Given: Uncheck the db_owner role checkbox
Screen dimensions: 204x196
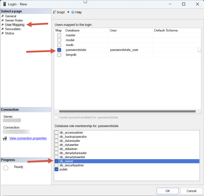Looking at the screenshot, I should tap(56, 161).
